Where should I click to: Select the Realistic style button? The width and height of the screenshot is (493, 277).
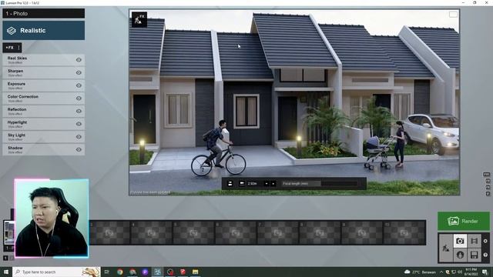click(44, 31)
